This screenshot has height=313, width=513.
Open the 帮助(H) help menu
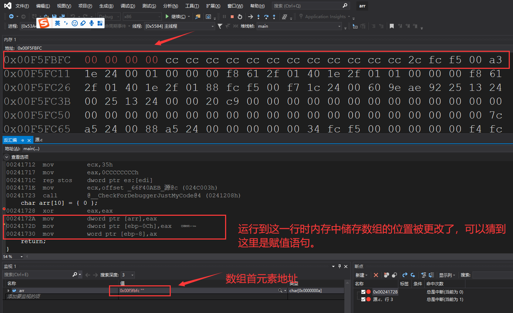point(257,6)
